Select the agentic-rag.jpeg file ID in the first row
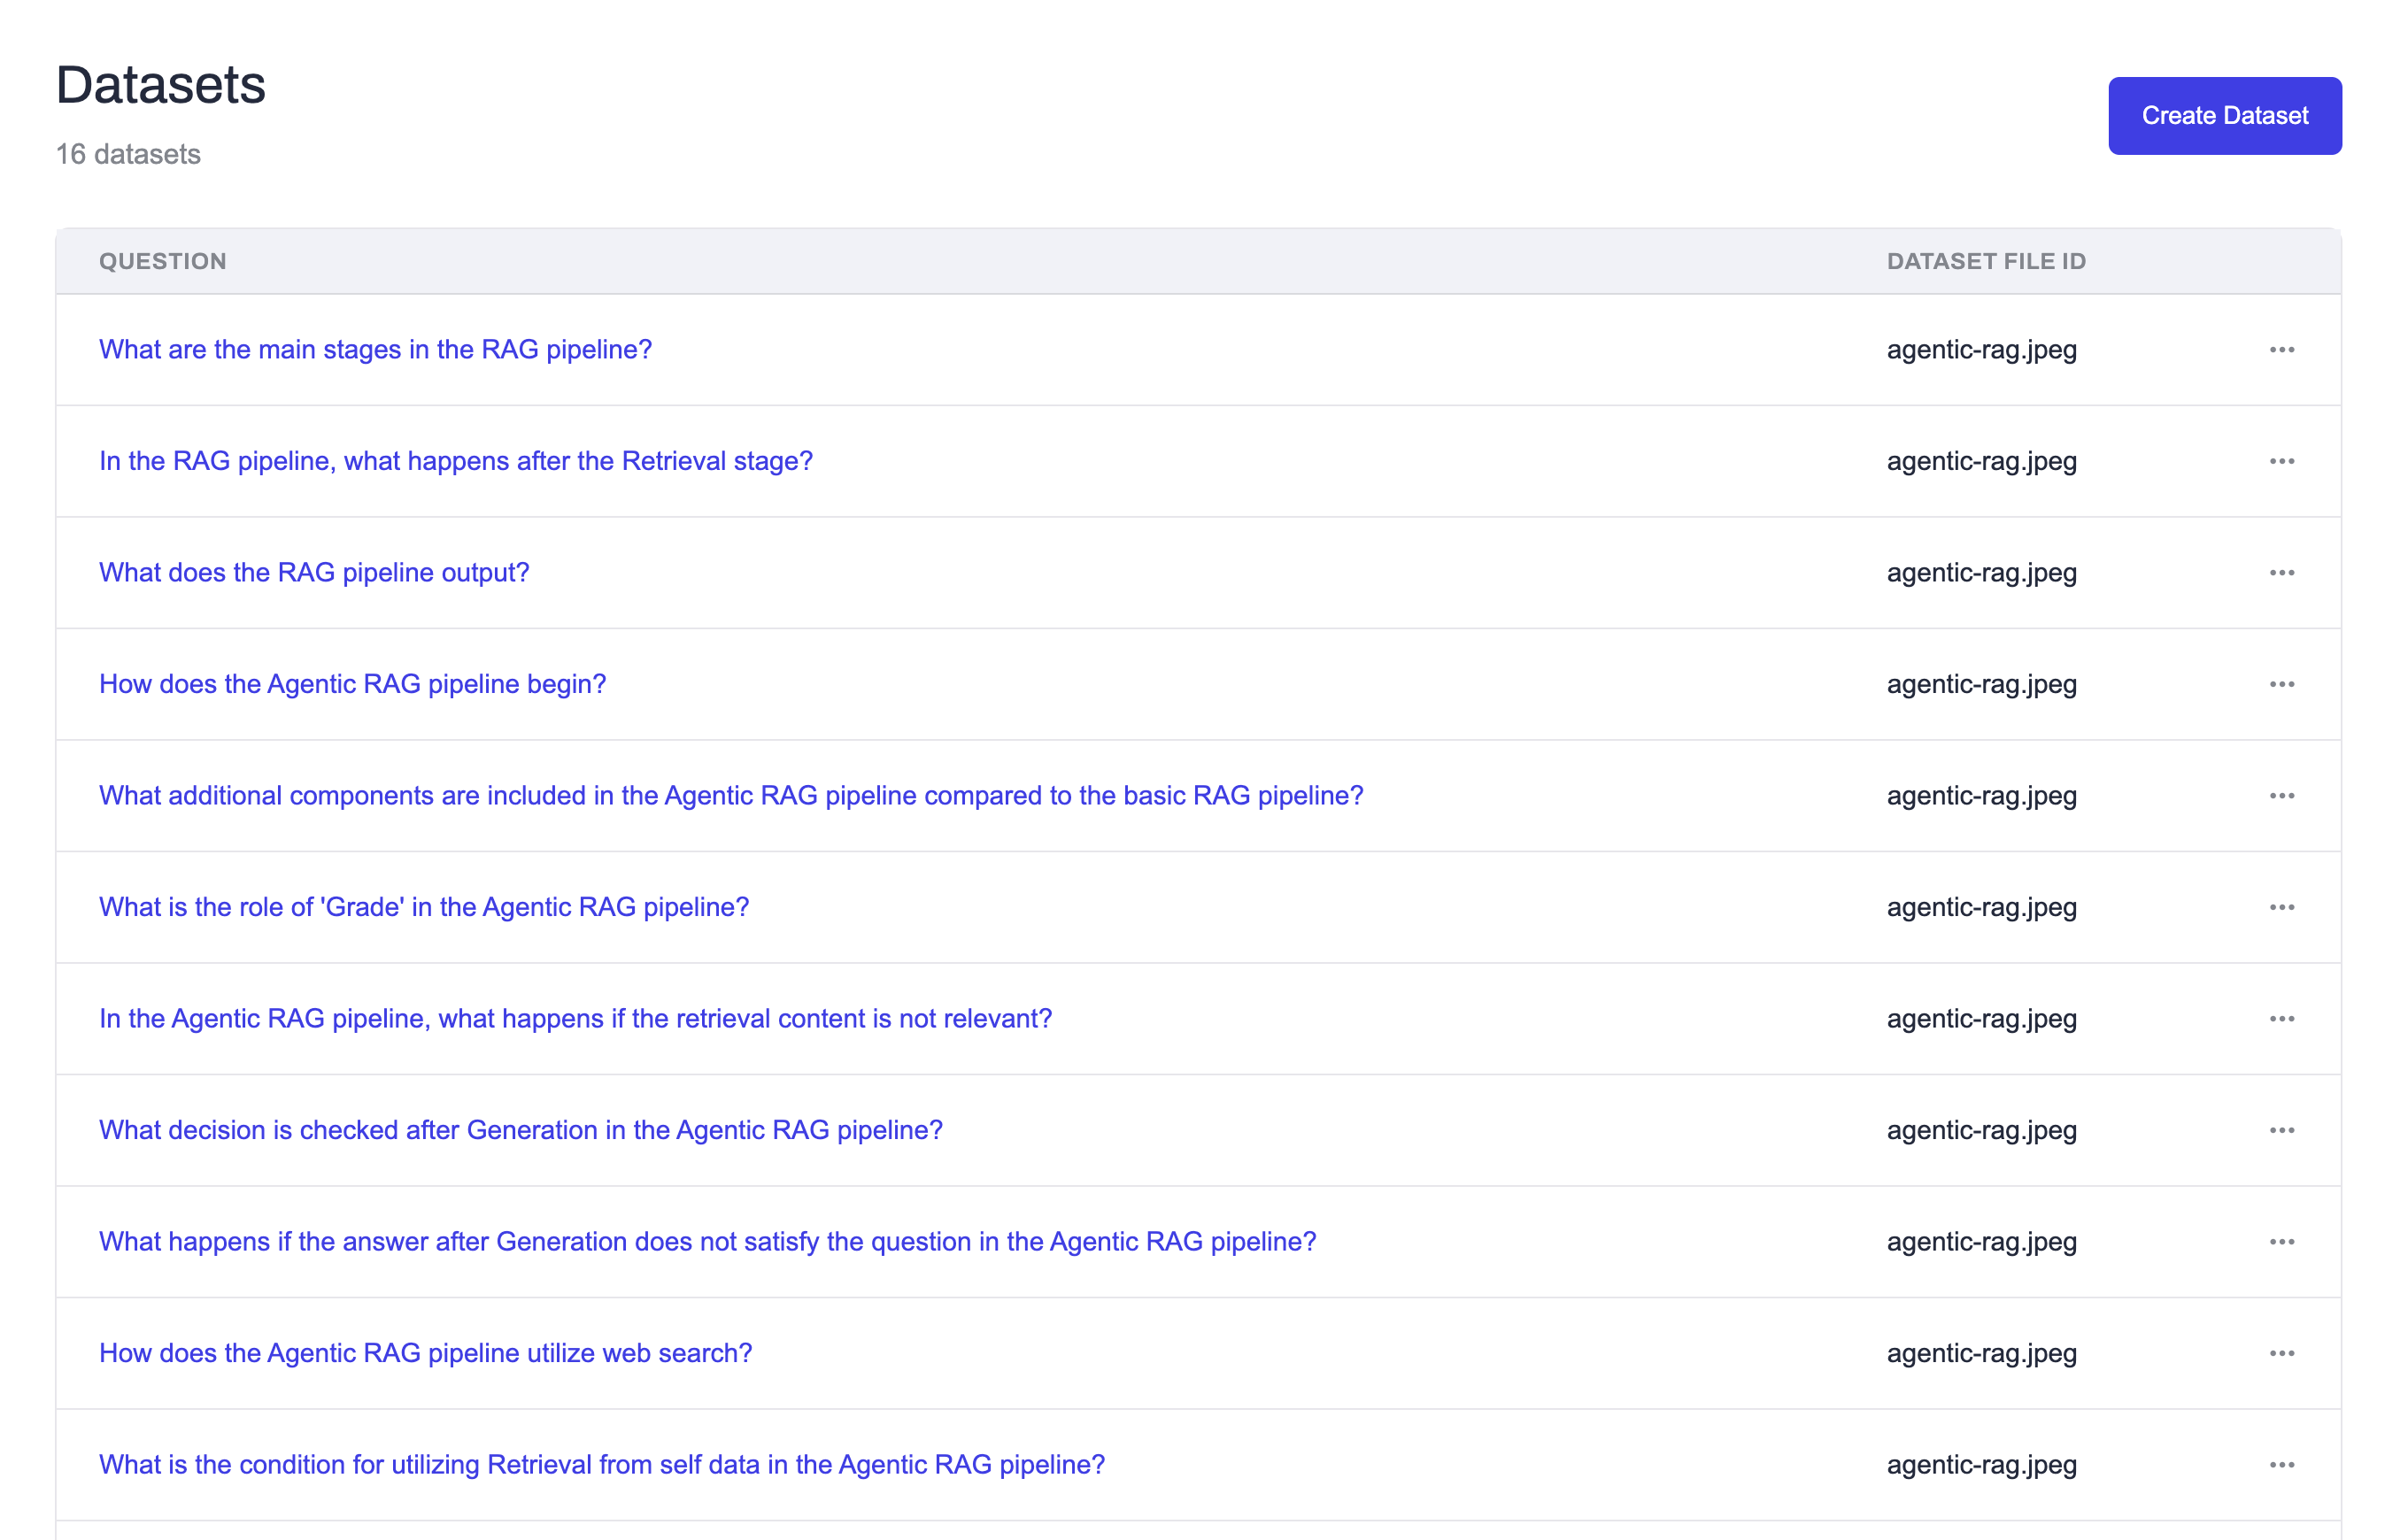 (x=1981, y=349)
